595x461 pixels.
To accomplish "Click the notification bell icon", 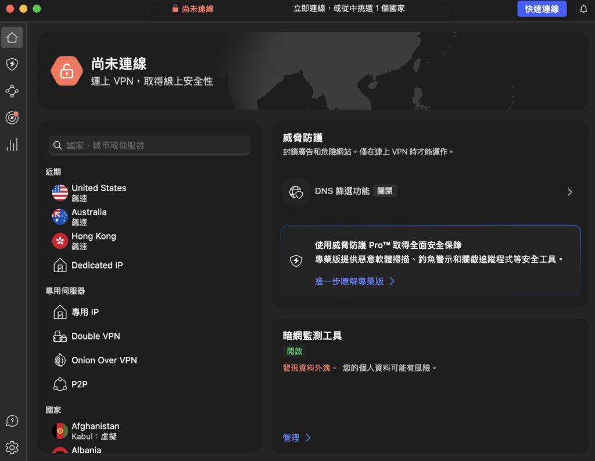I will (x=583, y=9).
